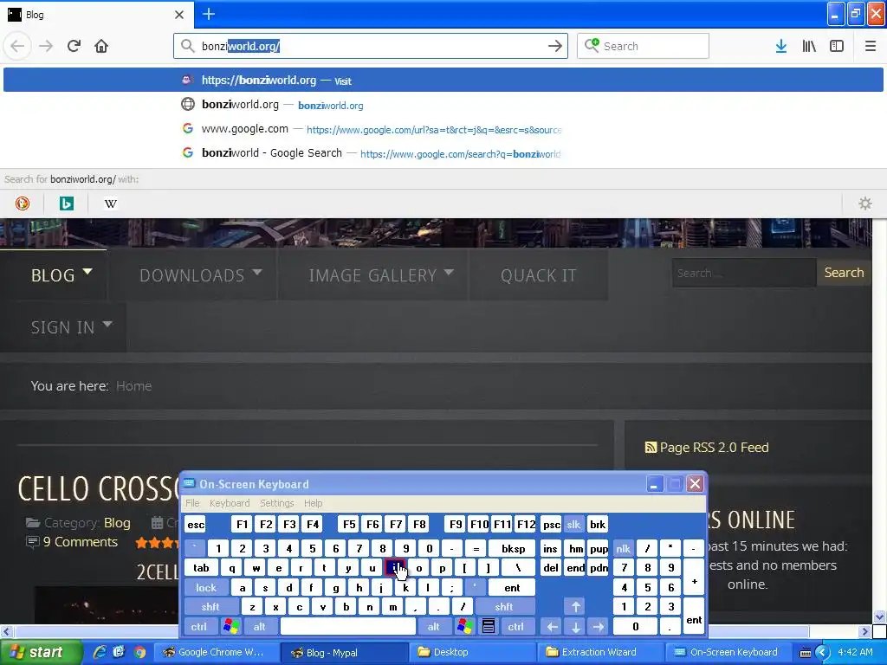This screenshot has width=887, height=665.
Task: Launch Chrome from quick launch bar
Action: tap(139, 652)
